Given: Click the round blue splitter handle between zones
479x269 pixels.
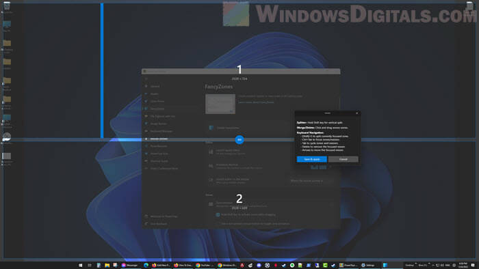Looking at the screenshot, I should [239, 139].
